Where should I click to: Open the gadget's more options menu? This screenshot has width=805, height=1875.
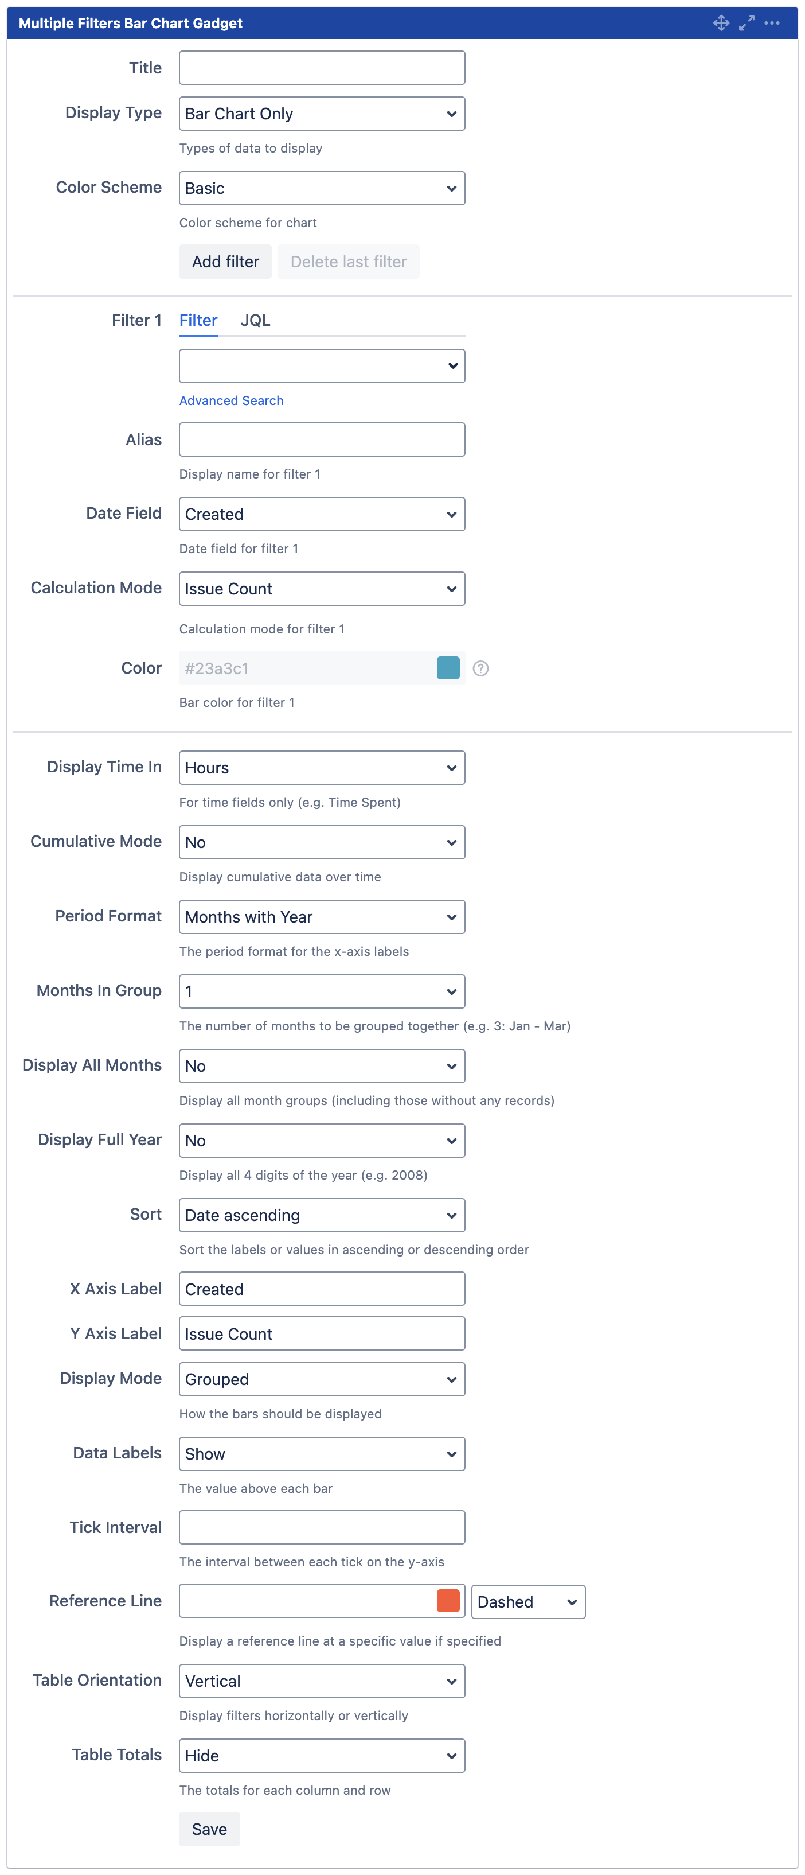(771, 24)
